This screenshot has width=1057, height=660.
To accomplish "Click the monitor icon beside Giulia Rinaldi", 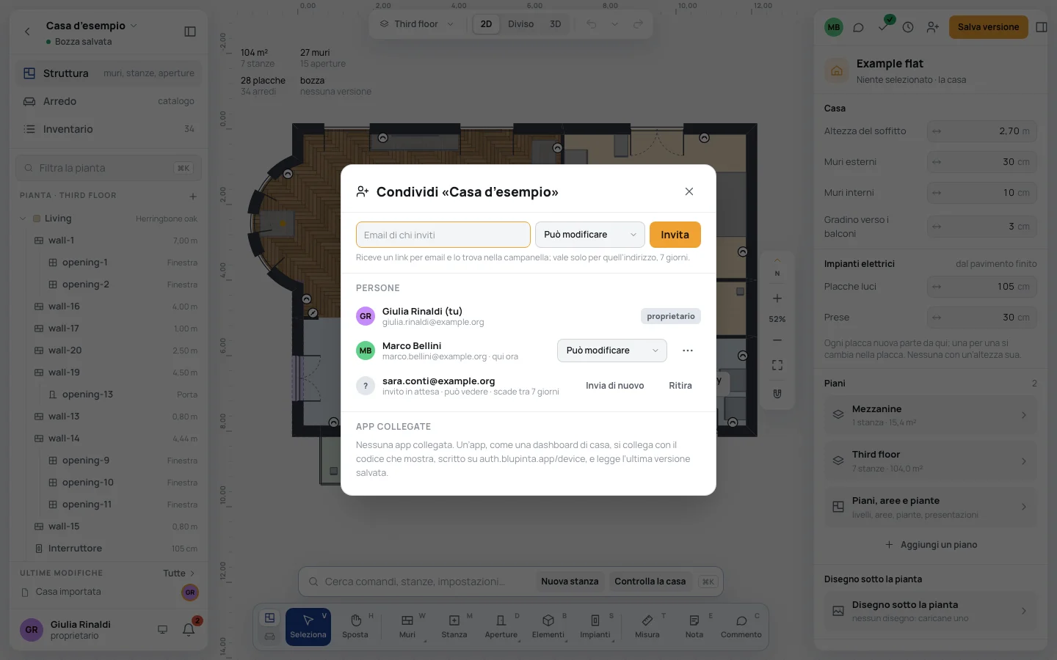I will 163,629.
